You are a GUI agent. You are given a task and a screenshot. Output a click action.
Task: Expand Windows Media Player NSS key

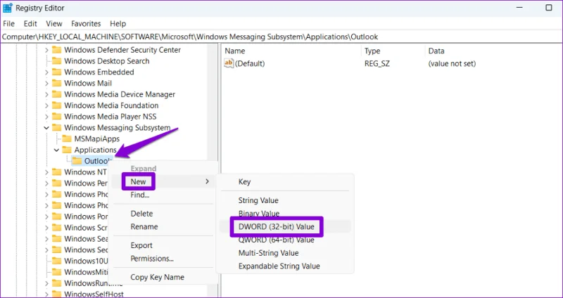click(46, 117)
